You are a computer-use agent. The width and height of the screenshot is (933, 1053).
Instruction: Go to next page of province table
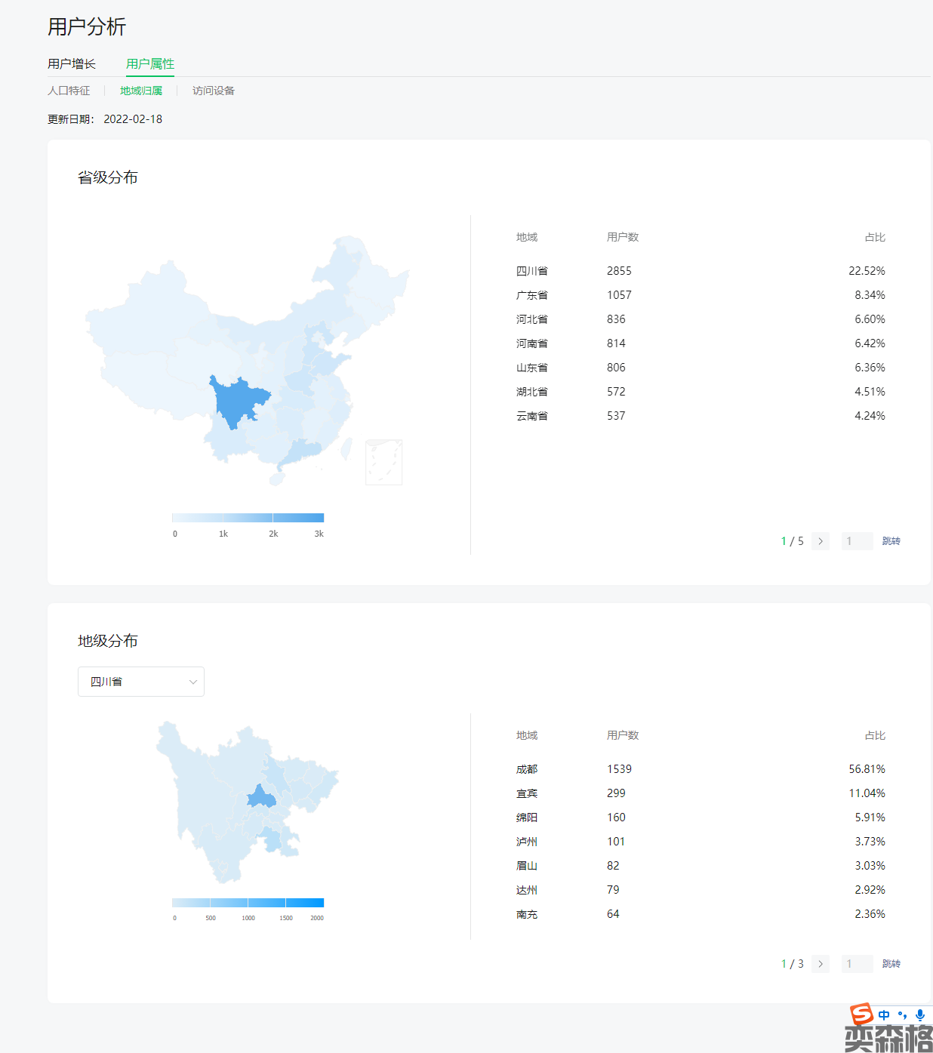[x=821, y=541]
